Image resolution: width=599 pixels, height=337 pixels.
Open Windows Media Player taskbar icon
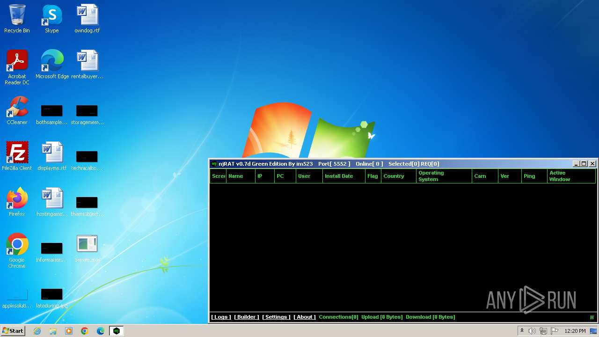69,331
